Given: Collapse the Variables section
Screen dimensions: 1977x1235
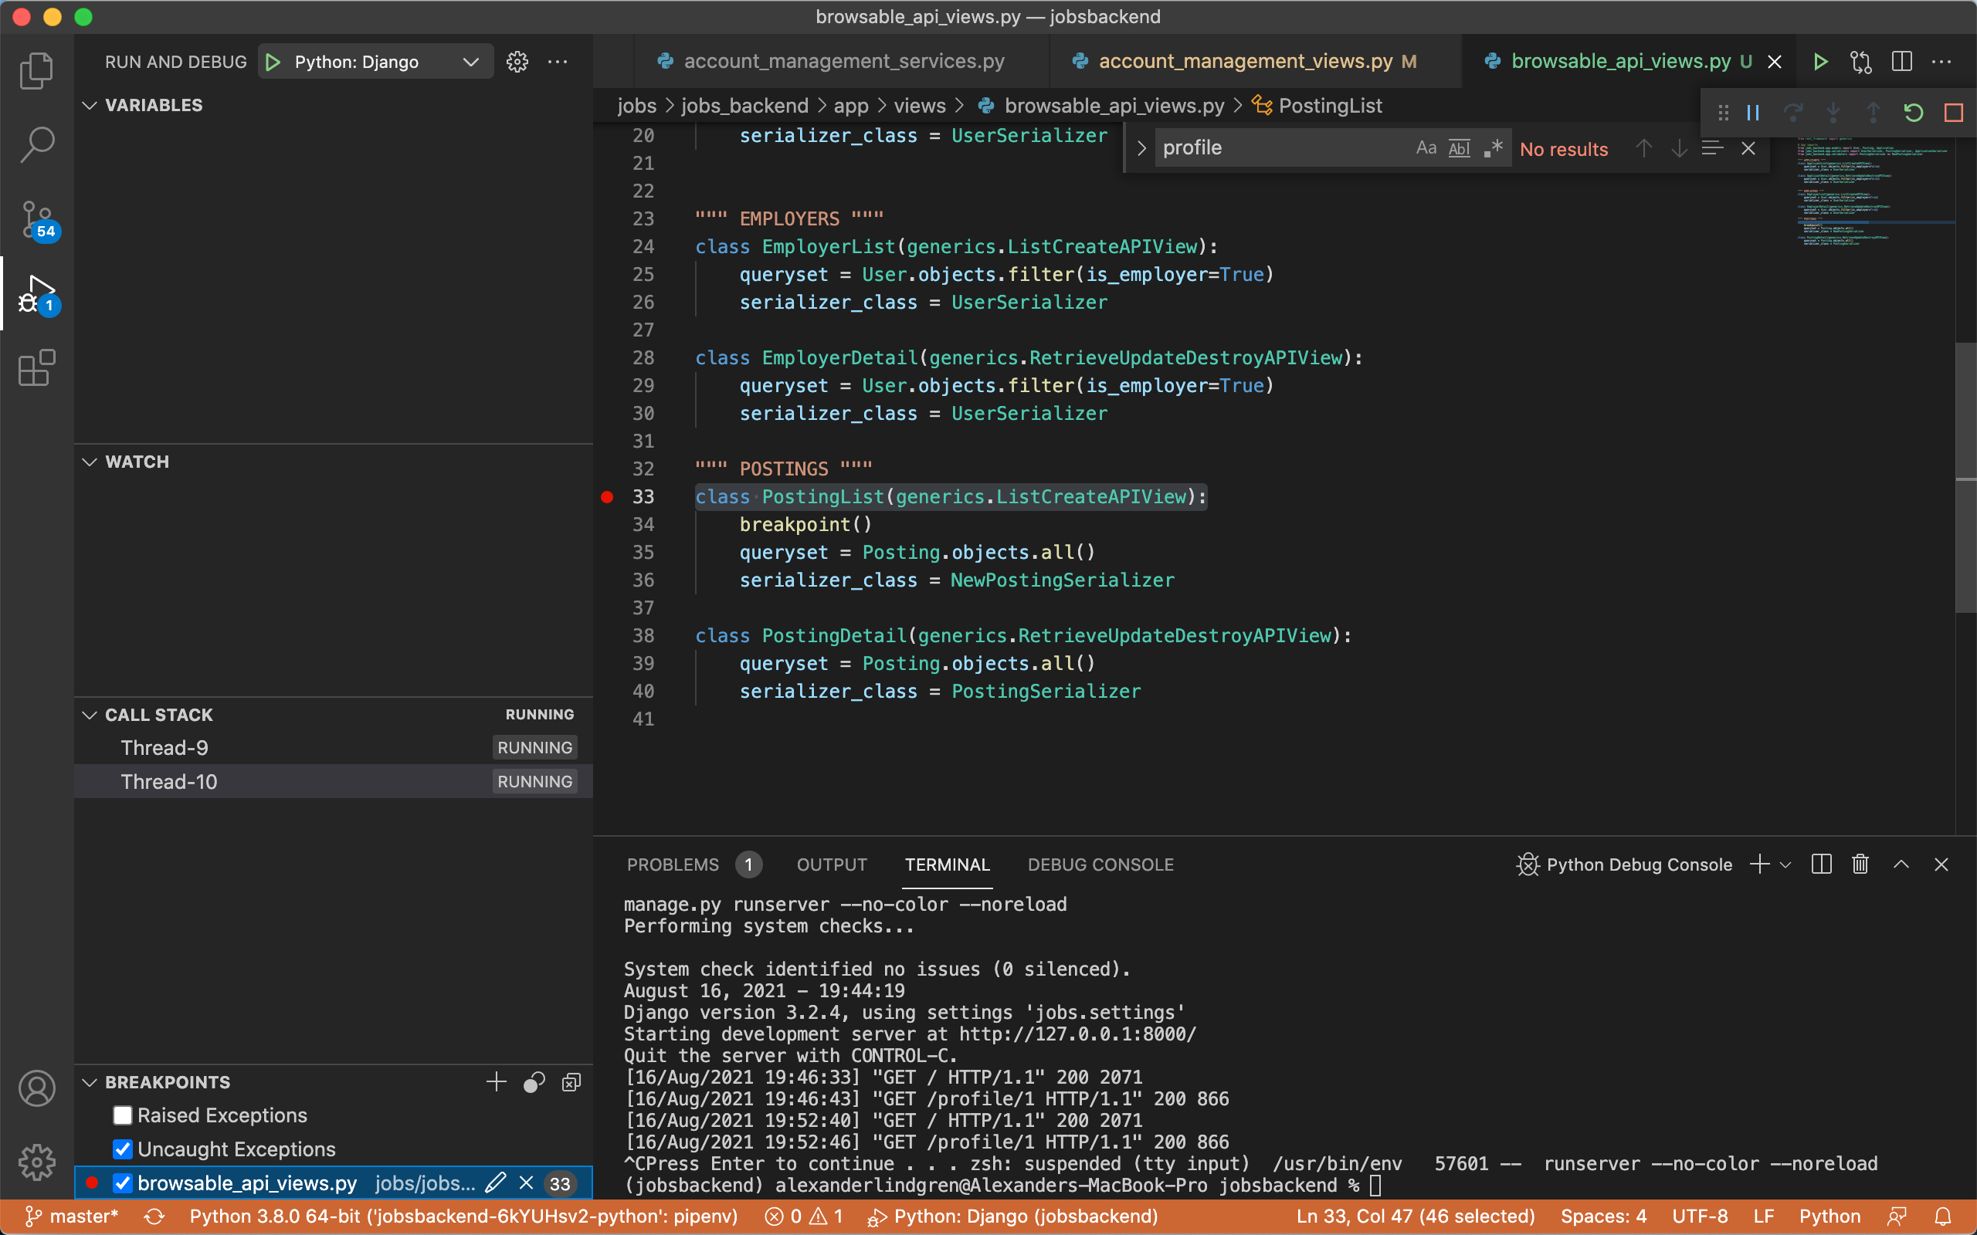Looking at the screenshot, I should pyautogui.click(x=90, y=104).
